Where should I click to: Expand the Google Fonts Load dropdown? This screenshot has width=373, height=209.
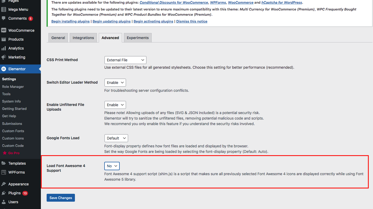coord(116,138)
